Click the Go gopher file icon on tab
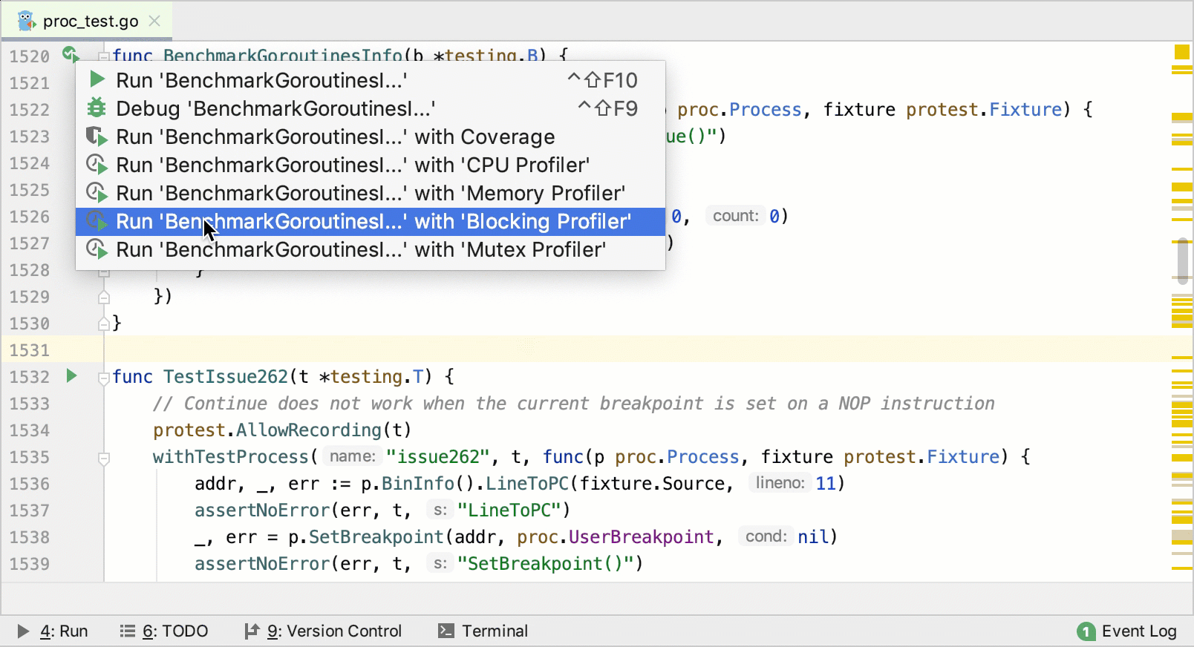This screenshot has width=1194, height=647. coord(26,21)
